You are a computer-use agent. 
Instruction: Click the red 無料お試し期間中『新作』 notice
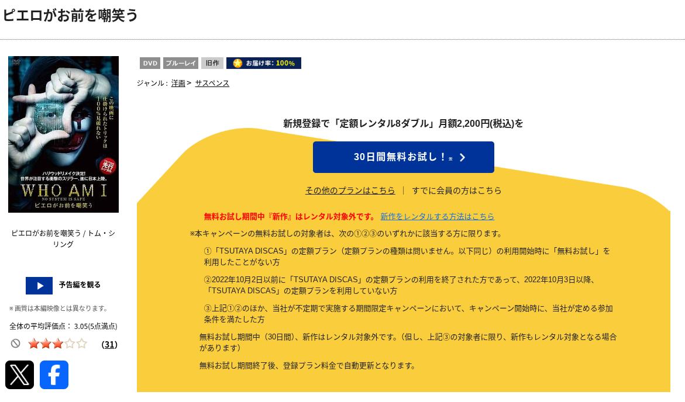(x=290, y=217)
